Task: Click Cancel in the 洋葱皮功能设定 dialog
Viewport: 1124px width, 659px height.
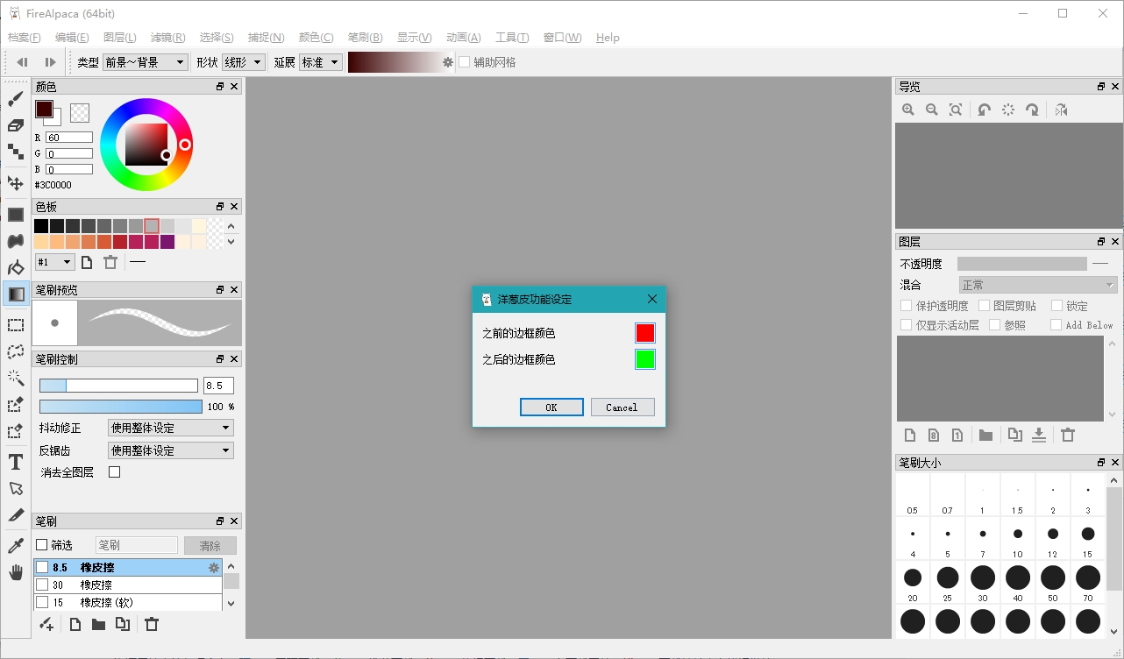Action: pos(622,407)
